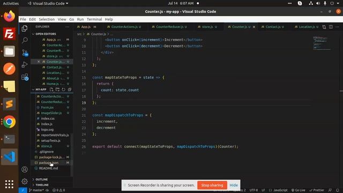343x193 pixels.
Task: Open the Explorer view in activity bar
Action: [x=25, y=28]
